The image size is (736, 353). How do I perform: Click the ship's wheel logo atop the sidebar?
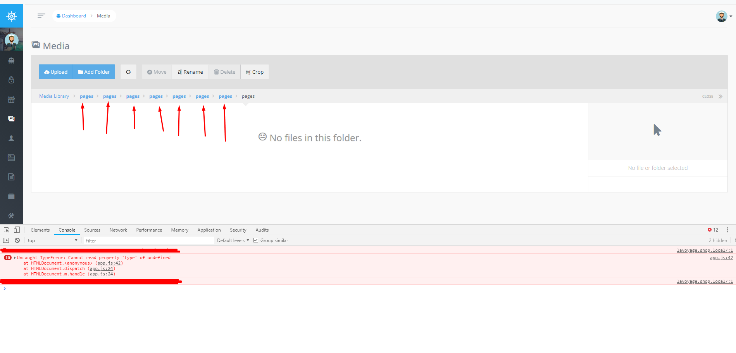tap(11, 16)
